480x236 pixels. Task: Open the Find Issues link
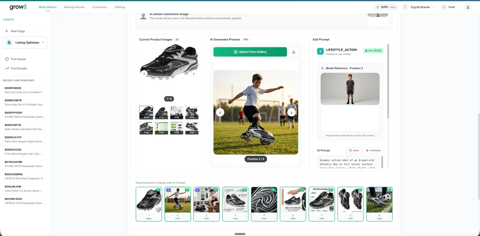[x=18, y=59]
